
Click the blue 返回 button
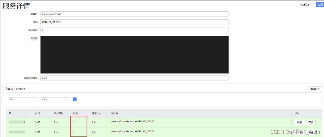pos(320,5)
